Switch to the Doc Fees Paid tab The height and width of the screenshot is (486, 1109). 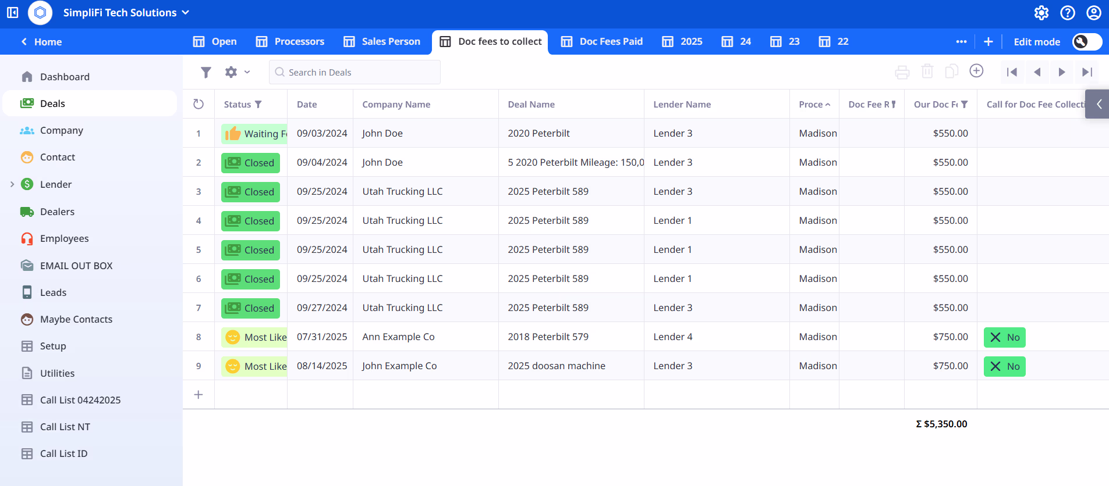pos(602,41)
